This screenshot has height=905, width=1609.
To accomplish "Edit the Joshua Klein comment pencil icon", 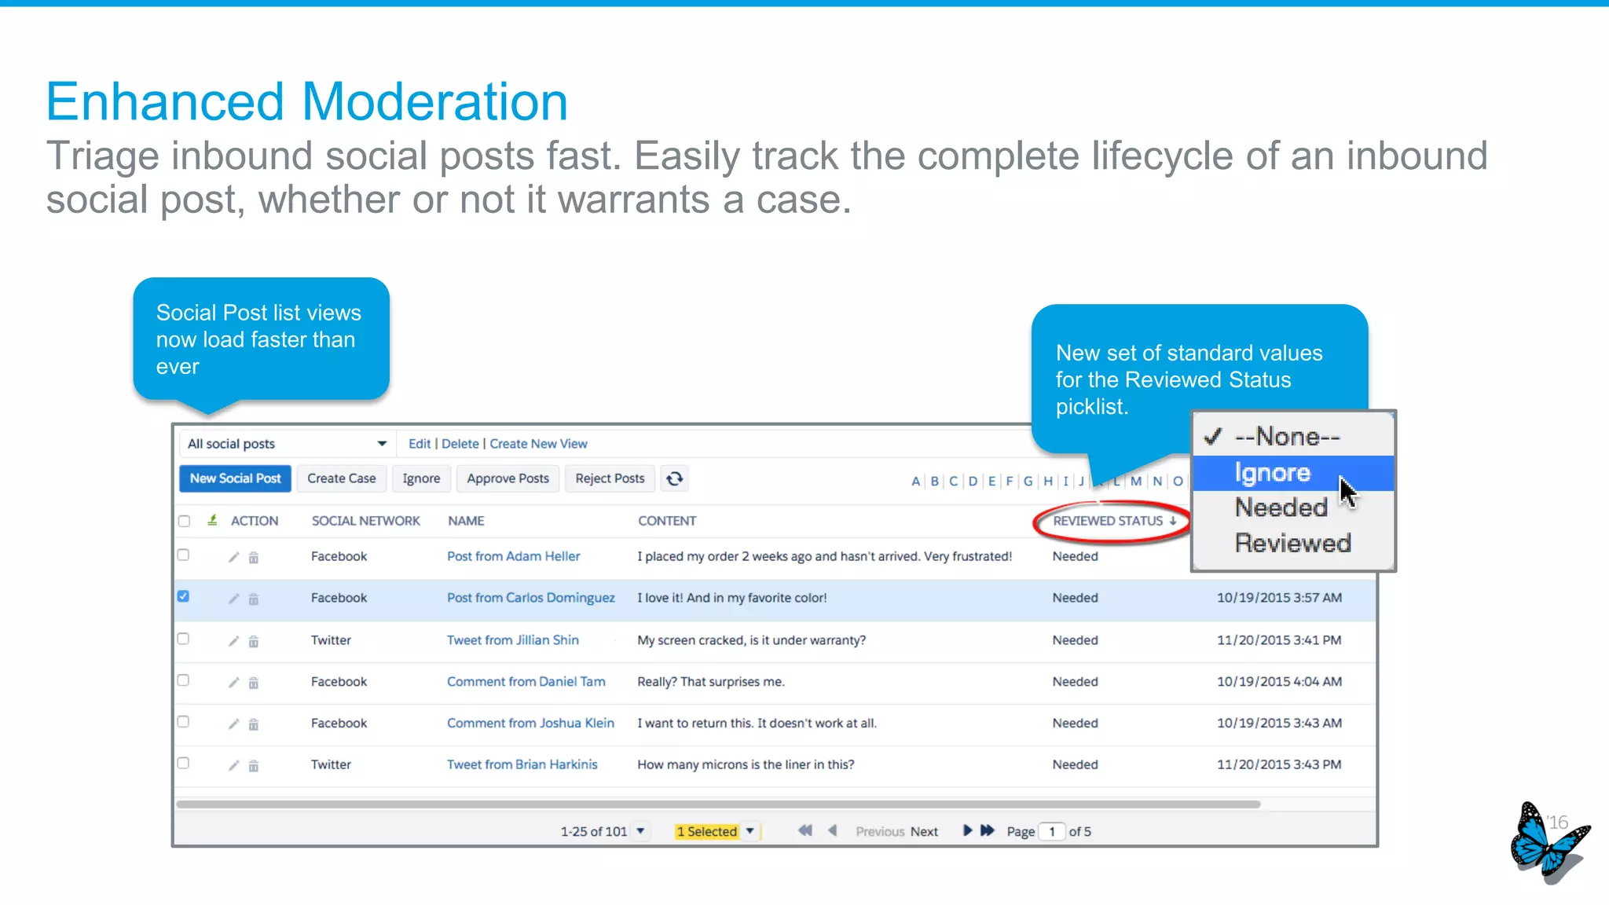I will (233, 724).
